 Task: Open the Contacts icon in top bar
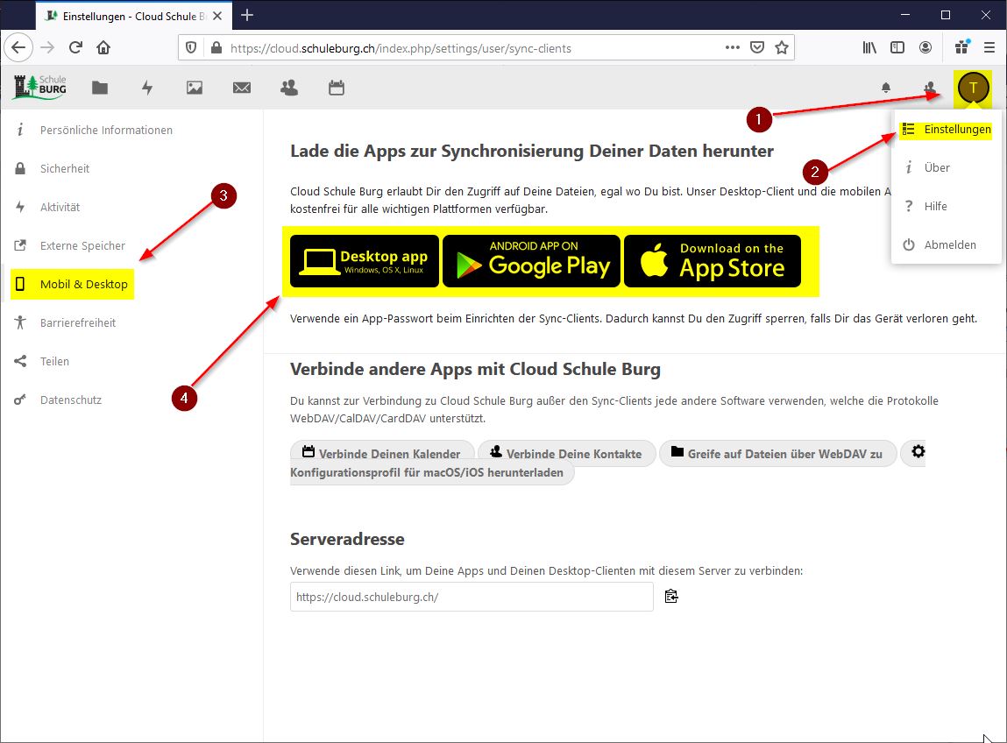point(288,88)
